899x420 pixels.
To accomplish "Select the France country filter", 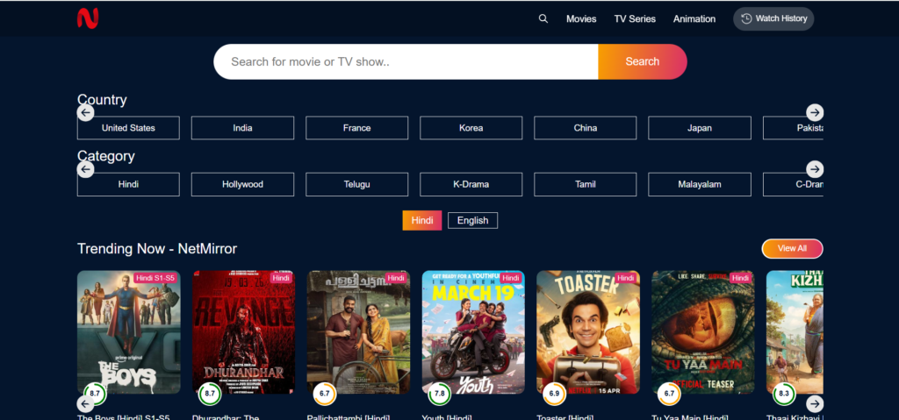I will 356,128.
